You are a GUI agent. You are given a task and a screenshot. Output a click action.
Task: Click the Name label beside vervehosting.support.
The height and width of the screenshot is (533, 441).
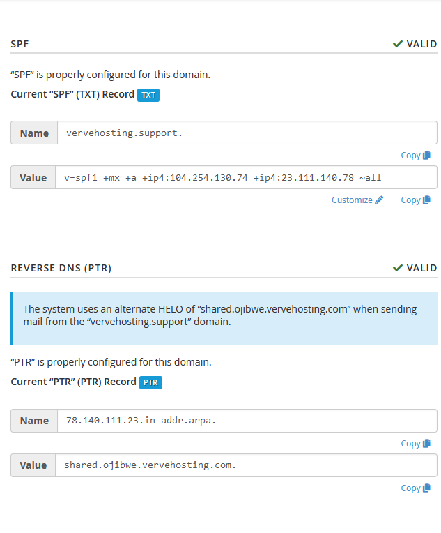coord(34,133)
